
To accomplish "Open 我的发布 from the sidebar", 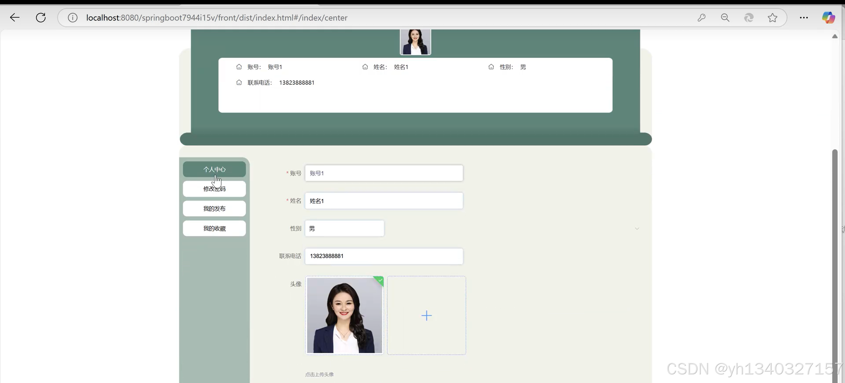I will pyautogui.click(x=214, y=208).
